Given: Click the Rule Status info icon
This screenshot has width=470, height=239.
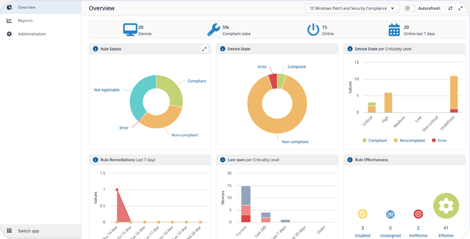Looking at the screenshot, I should click(95, 49).
